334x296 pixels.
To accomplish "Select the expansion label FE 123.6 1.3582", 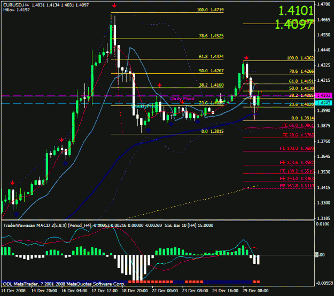I will click(297, 163).
